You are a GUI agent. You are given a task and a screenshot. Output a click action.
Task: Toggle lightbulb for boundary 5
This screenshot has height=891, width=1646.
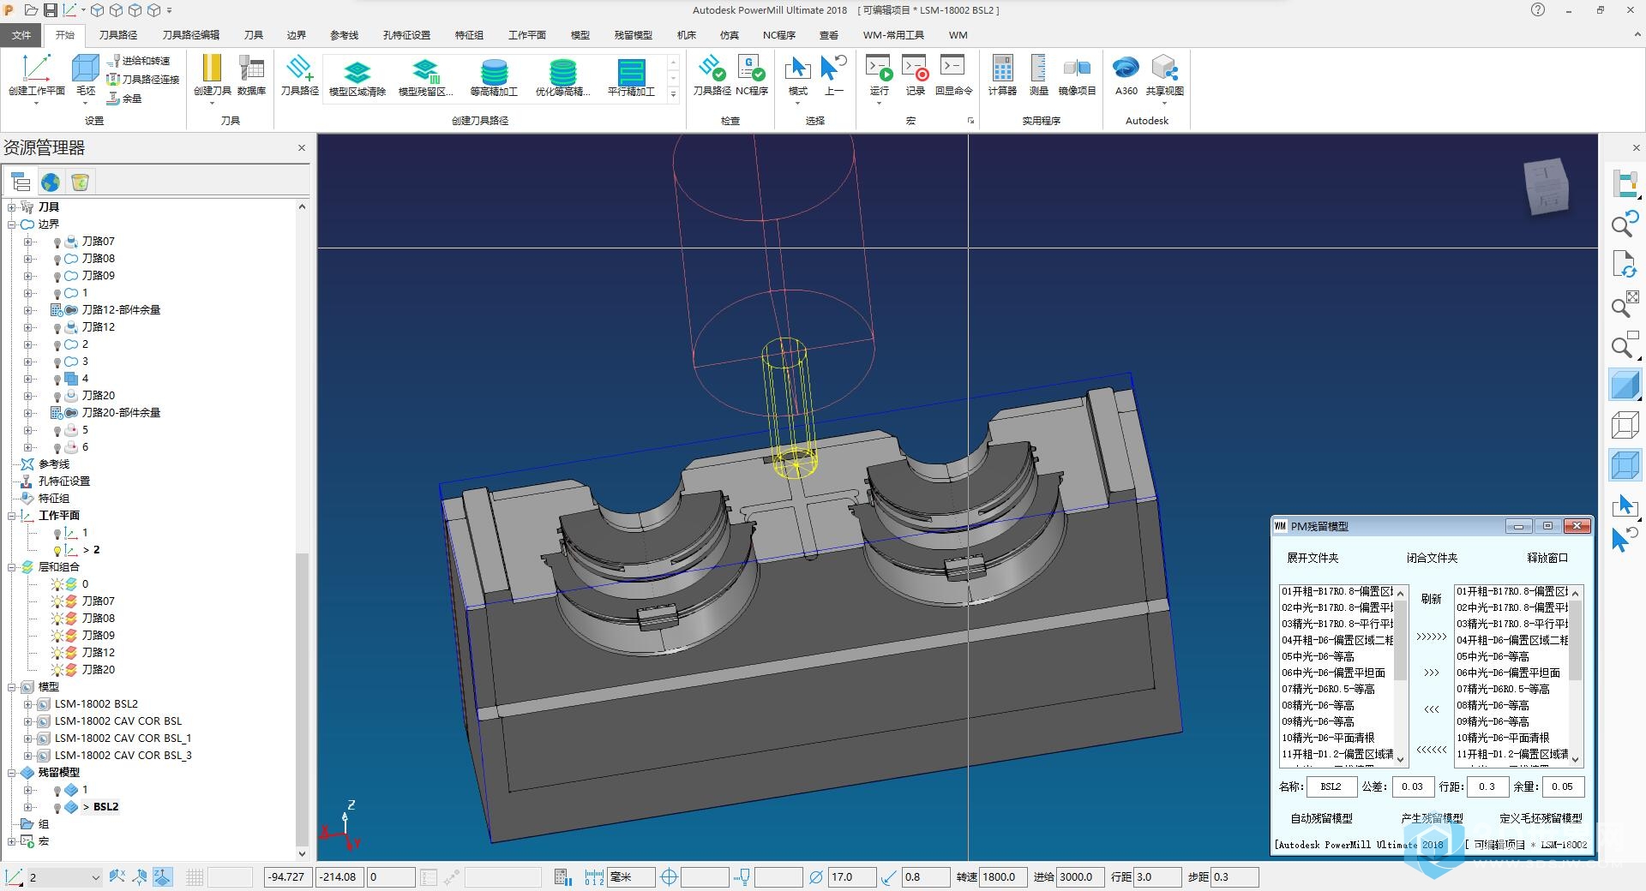[x=57, y=431]
